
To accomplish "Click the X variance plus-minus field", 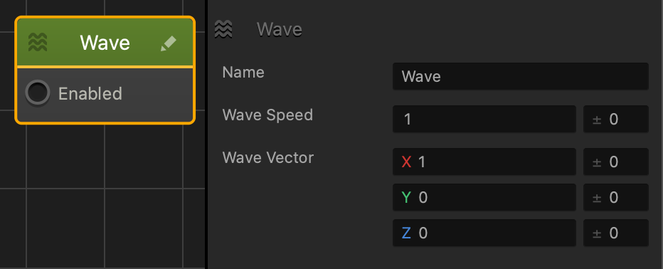I will [x=615, y=162].
